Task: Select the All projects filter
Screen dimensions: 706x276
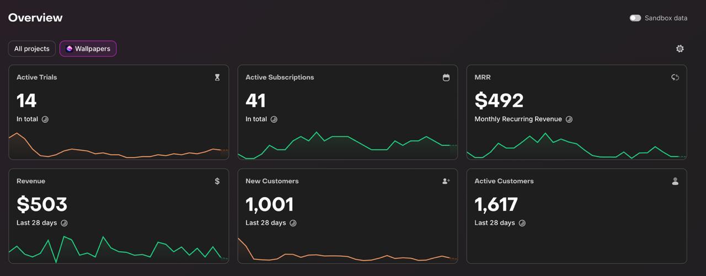Action: point(32,48)
